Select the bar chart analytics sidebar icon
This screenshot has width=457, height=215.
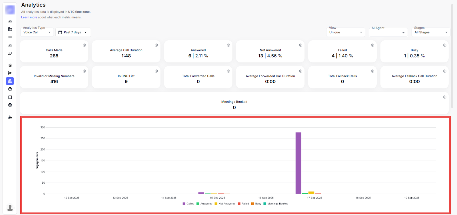coord(10,81)
